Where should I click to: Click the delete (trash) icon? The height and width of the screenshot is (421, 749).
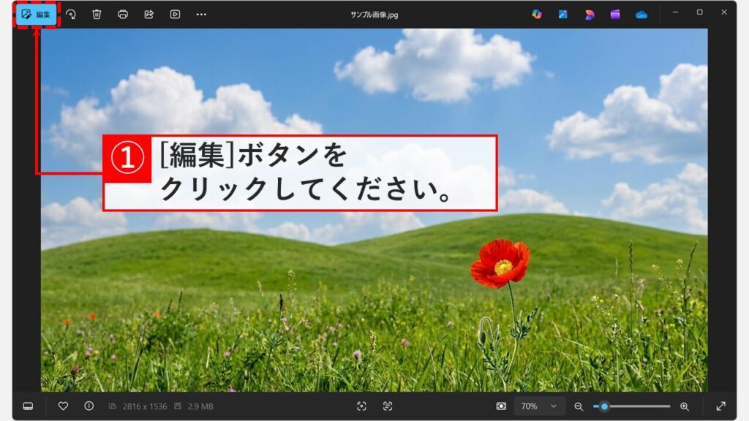[97, 13]
